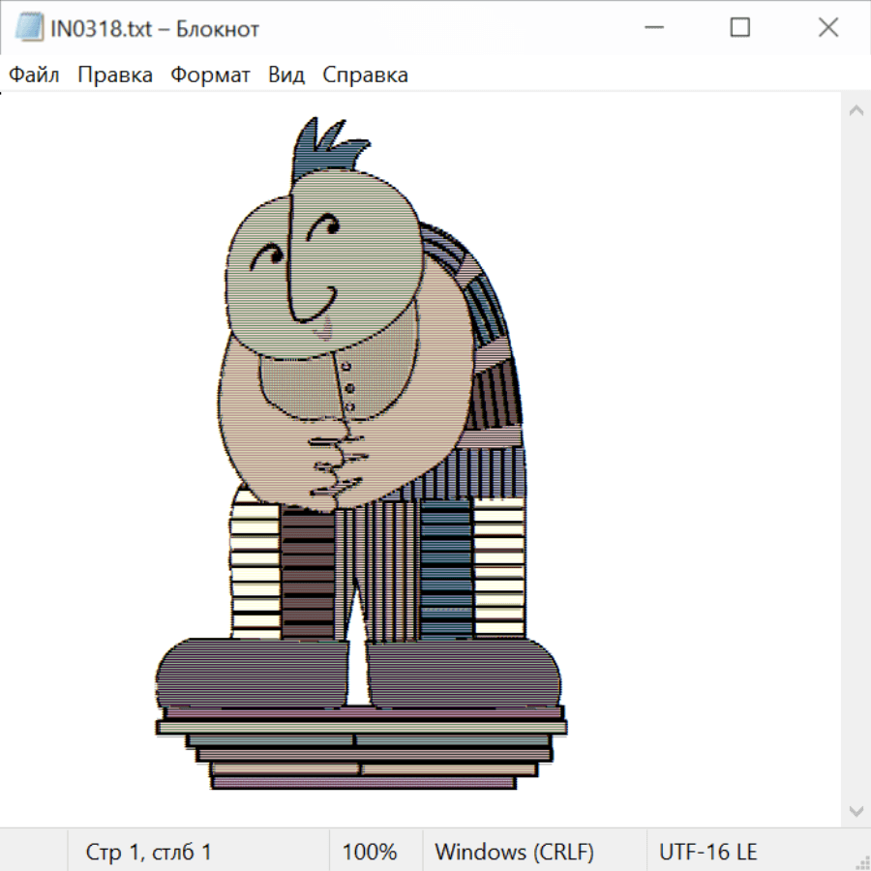Expand the Вид menu
This screenshot has height=871, width=871.
pos(286,75)
